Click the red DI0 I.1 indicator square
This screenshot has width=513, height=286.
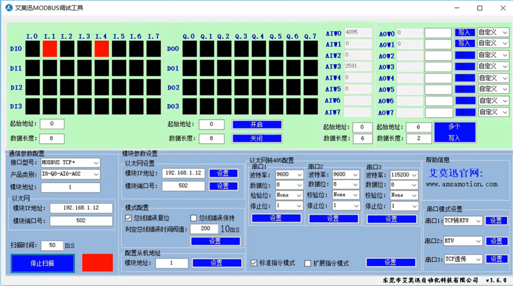50,49
